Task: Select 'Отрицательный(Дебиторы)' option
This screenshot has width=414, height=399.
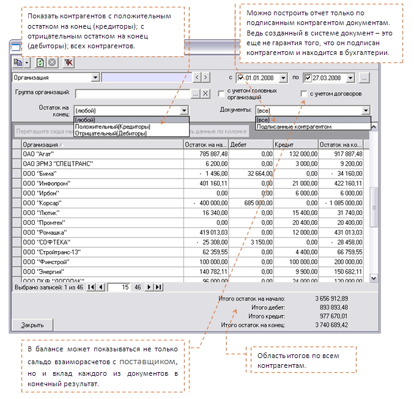Action: (131, 133)
